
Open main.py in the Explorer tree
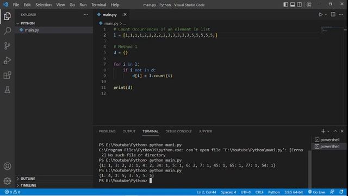click(32, 30)
